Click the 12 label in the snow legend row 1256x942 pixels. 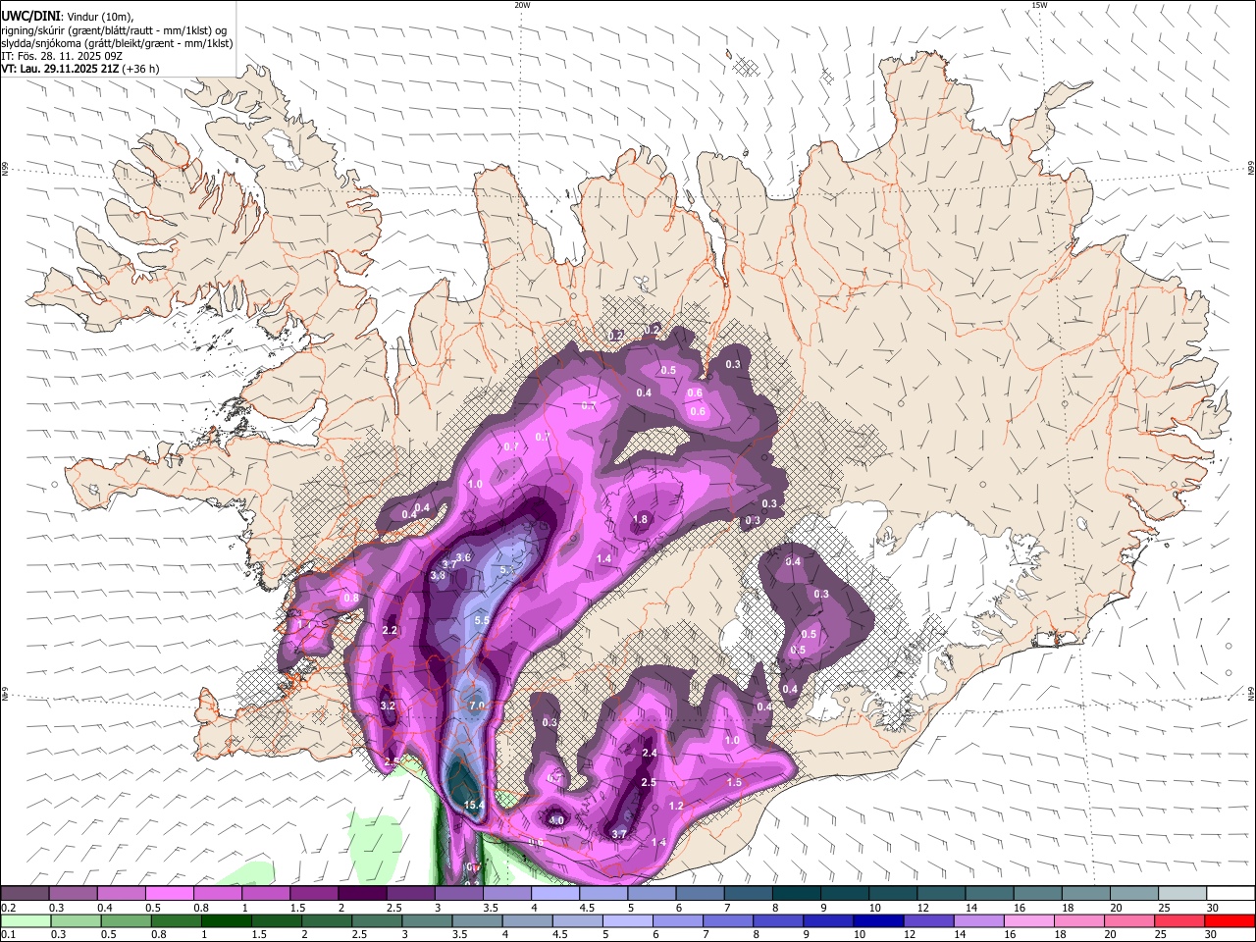click(924, 908)
